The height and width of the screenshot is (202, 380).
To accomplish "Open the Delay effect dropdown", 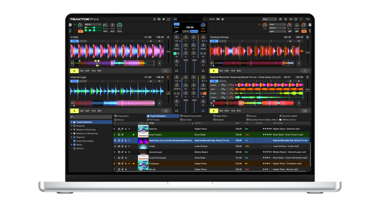I will tap(277, 24).
